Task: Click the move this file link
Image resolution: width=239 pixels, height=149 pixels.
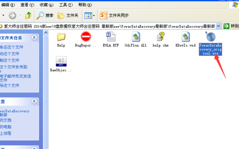Action: 9,54
